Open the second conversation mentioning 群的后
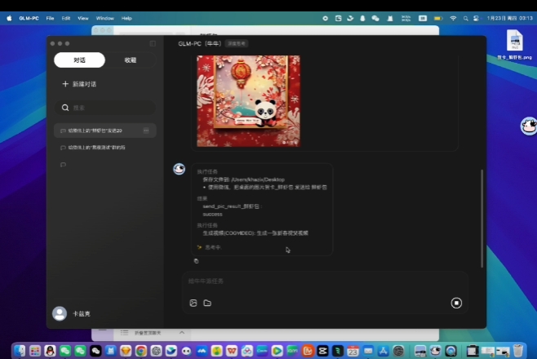This screenshot has width=537, height=359. 104,148
